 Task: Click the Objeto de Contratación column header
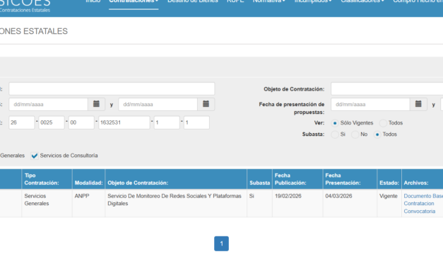pyautogui.click(x=176, y=179)
